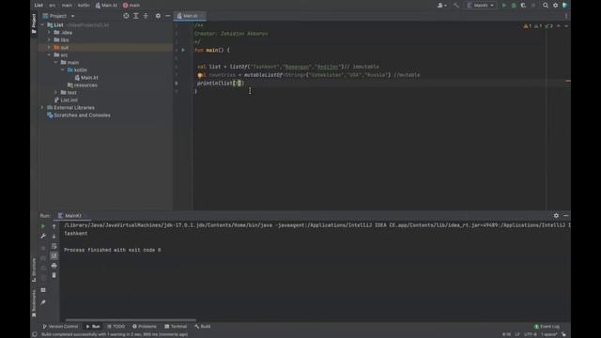The width and height of the screenshot is (601, 338).
Task: Go to previous highlighted error arrow
Action: 559,26
